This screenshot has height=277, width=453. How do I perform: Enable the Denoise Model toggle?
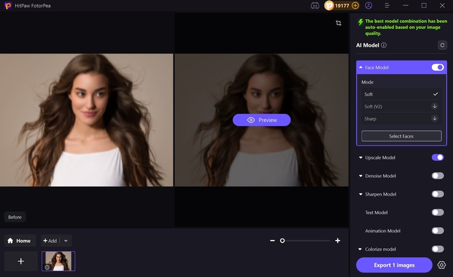[438, 176]
